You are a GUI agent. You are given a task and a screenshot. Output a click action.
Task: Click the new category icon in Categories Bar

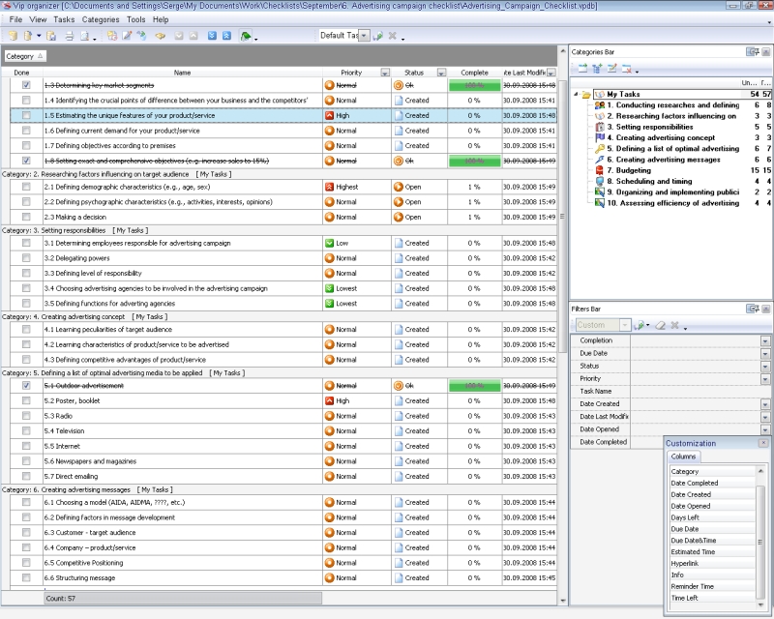582,68
